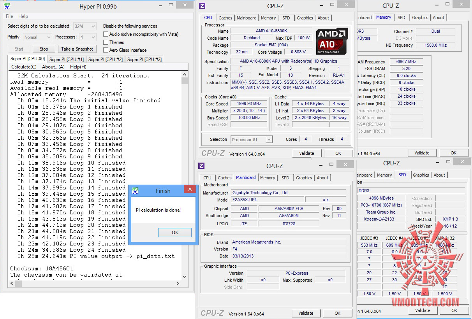Open CPU tab in bottom CPU-Z Mainboard window
The image size is (472, 319).
click(207, 178)
